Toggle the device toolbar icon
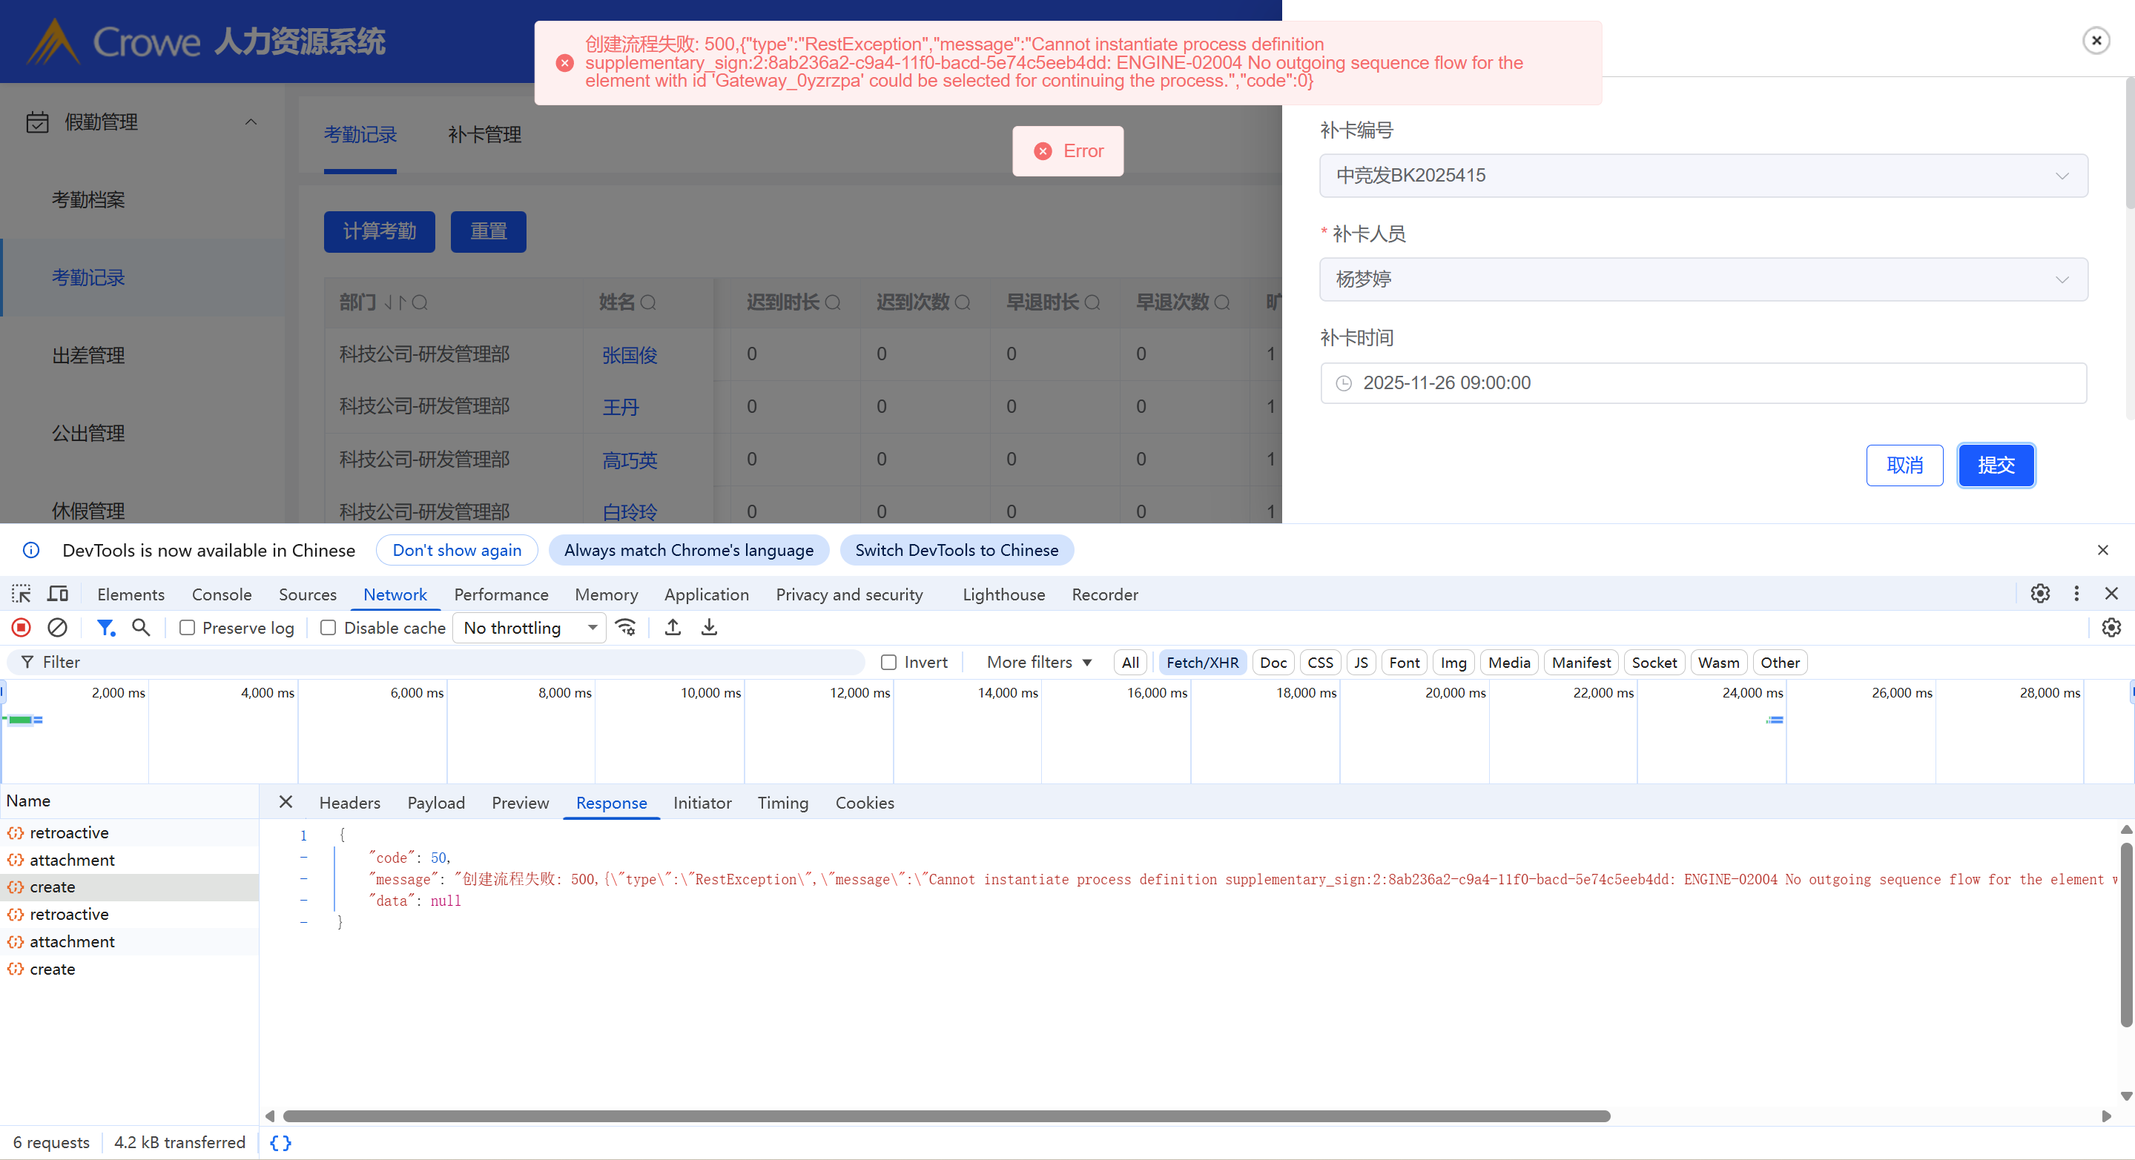 [x=57, y=594]
